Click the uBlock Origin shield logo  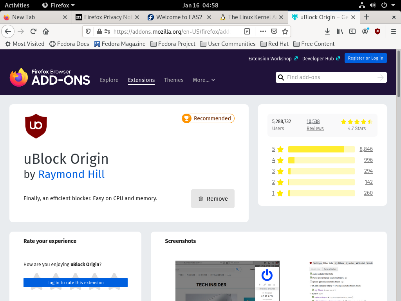[x=36, y=126]
